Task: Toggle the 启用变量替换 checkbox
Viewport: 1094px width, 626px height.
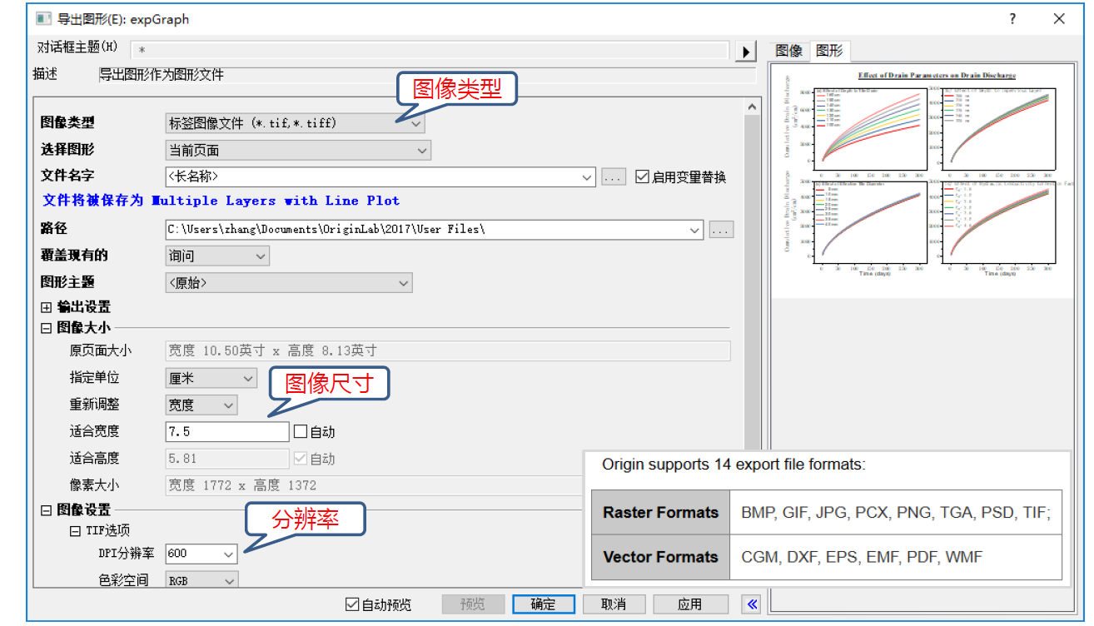Action: pos(642,177)
